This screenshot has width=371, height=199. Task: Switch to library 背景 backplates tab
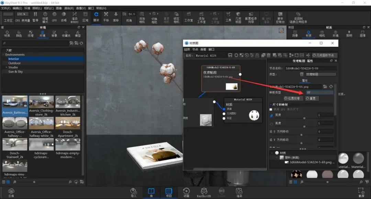[54, 34]
